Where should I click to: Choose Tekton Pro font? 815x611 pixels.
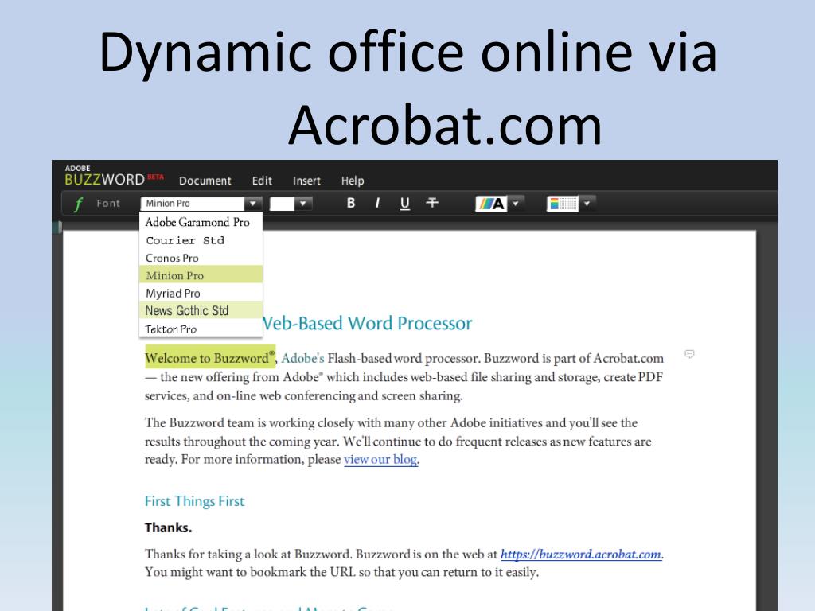click(201, 329)
